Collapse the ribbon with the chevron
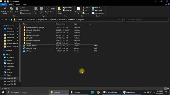Image resolution: width=170 pixels, height=95 pixels. (166, 4)
